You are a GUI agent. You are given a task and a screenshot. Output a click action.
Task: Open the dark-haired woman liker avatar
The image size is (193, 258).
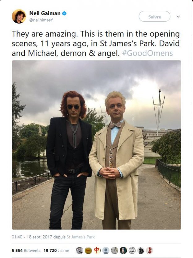[x=123, y=250]
